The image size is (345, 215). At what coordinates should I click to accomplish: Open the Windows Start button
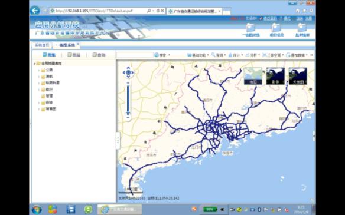pos(37,210)
